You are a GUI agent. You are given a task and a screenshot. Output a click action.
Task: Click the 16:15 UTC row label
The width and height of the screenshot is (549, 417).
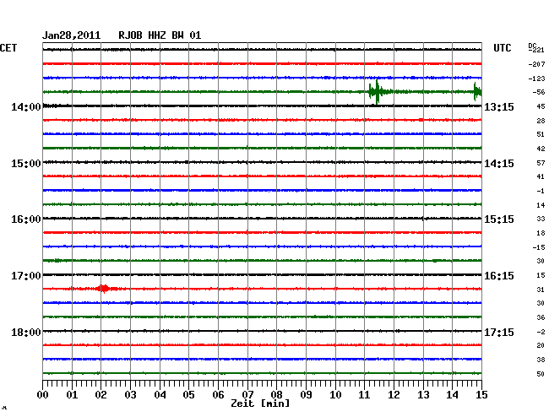point(499,276)
